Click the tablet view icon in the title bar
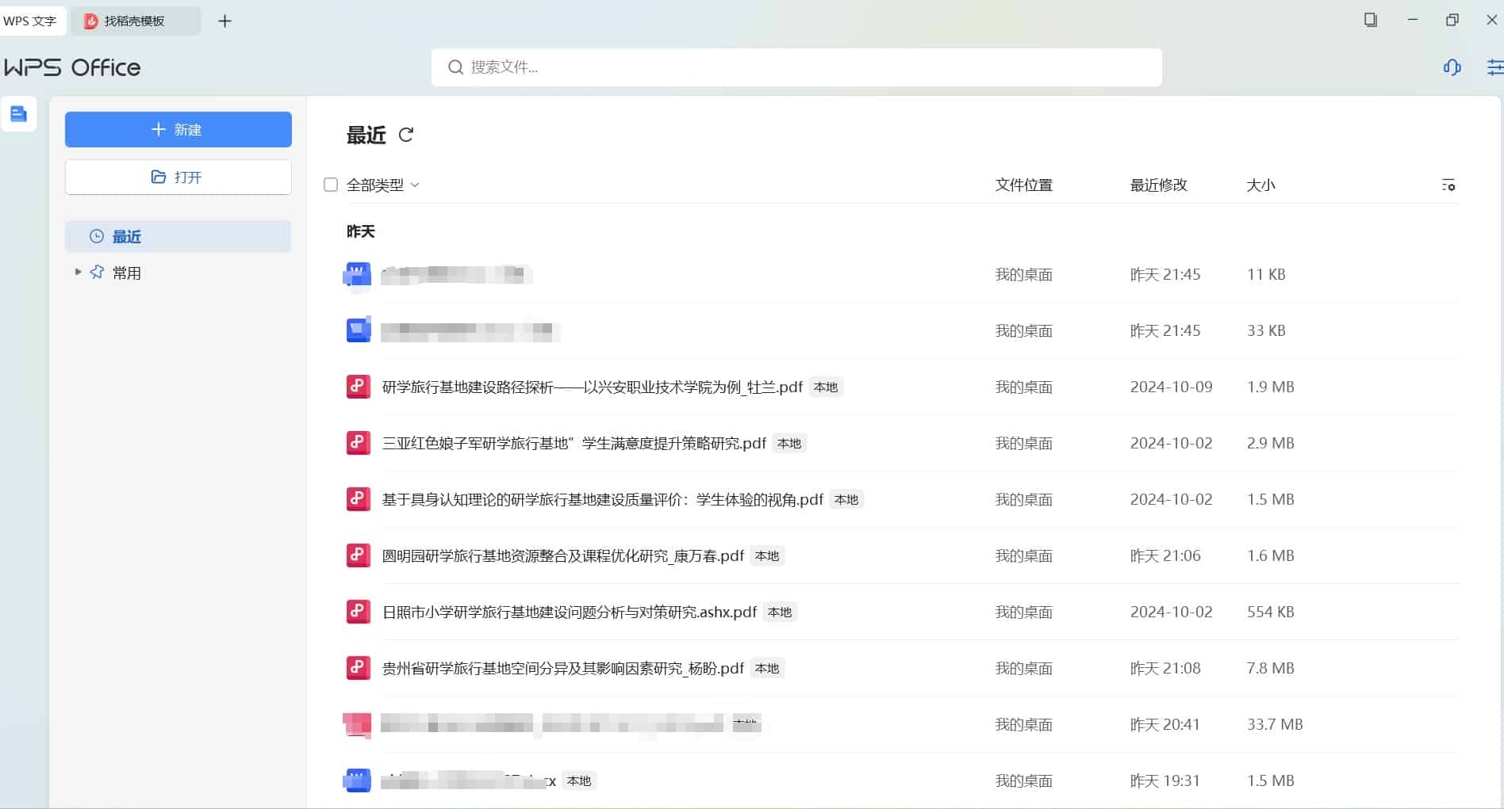Screen dimensions: 1504x809 point(1370,20)
